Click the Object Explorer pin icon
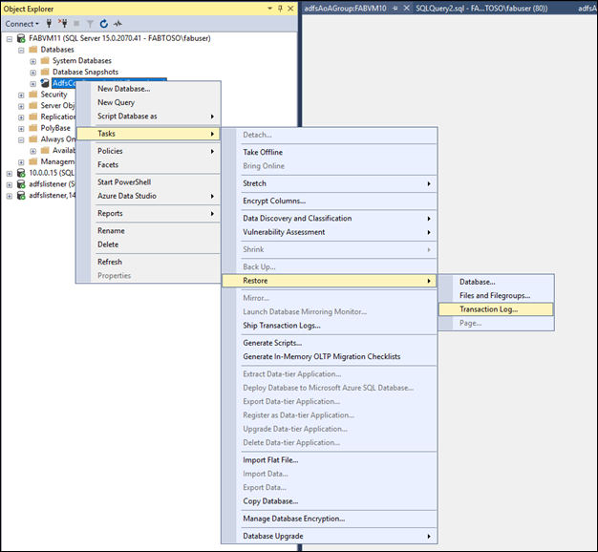 (280, 9)
